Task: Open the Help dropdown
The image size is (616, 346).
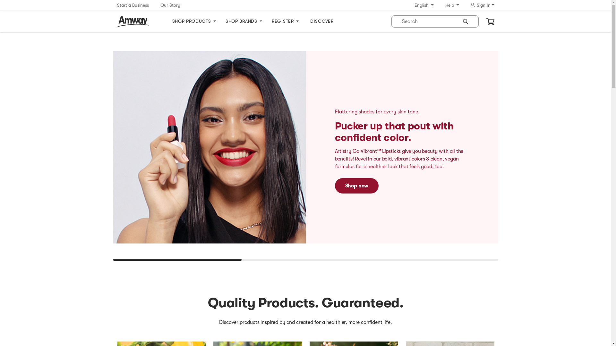Action: coord(452,5)
